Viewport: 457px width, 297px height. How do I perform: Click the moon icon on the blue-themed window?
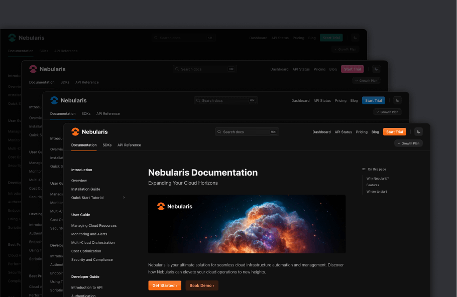[x=397, y=100]
